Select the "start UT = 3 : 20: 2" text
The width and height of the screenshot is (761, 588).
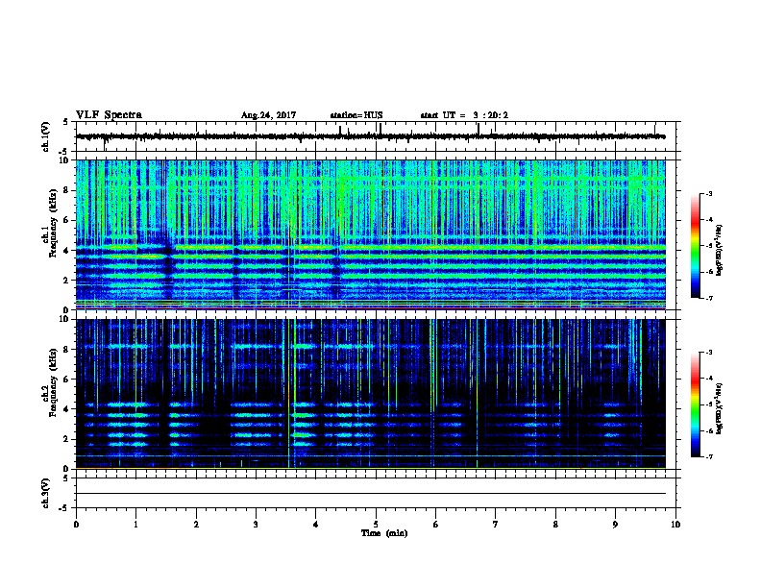pos(464,115)
